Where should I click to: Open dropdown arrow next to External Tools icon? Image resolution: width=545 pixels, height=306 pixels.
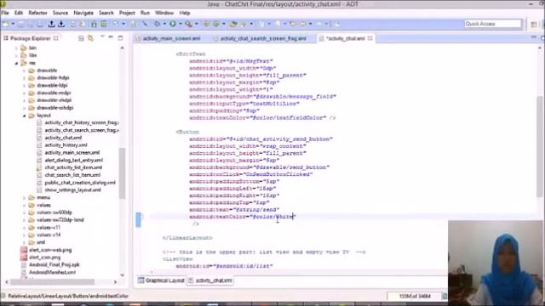pos(196,24)
